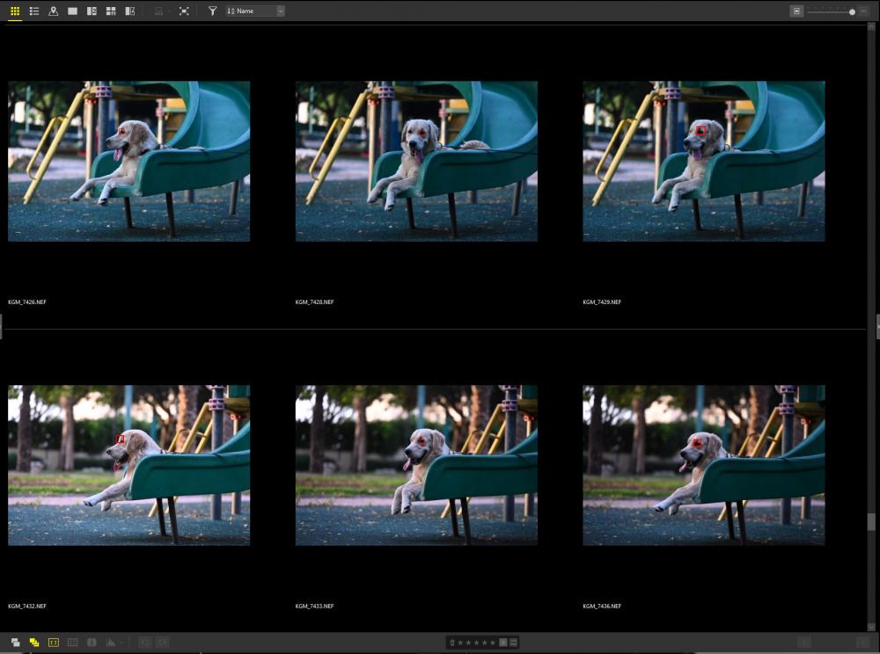This screenshot has height=654, width=880.
Task: Set a star rating in the rating bar
Action: pos(476,643)
